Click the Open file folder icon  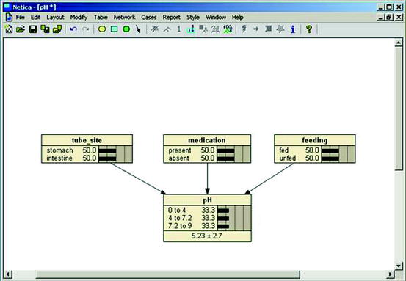click(x=21, y=29)
